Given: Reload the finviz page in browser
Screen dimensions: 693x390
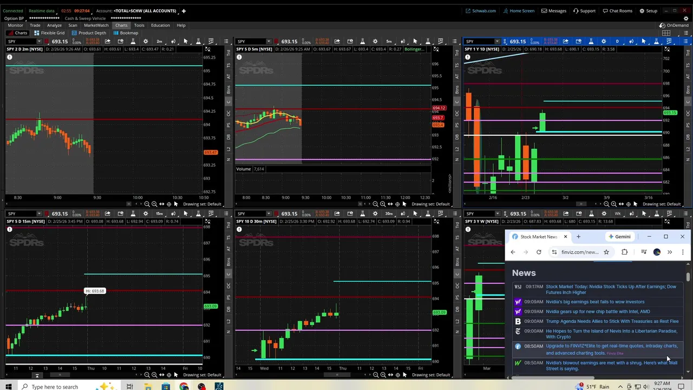Looking at the screenshot, I should pos(539,252).
